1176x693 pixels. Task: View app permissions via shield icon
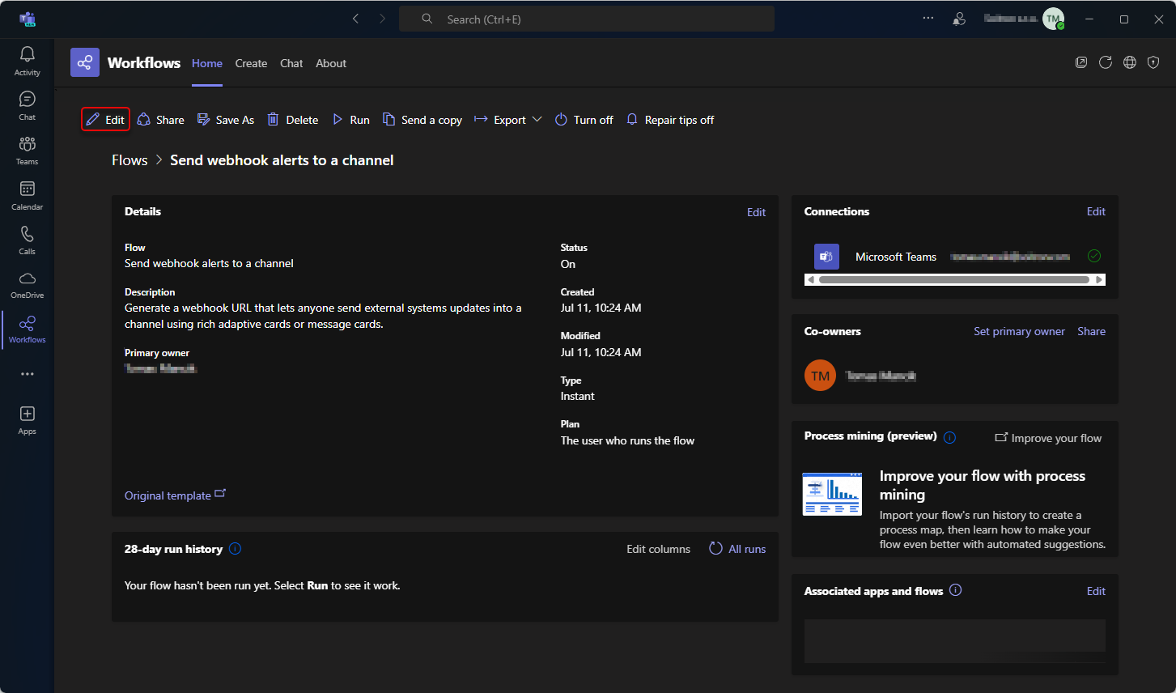pyautogui.click(x=1153, y=62)
